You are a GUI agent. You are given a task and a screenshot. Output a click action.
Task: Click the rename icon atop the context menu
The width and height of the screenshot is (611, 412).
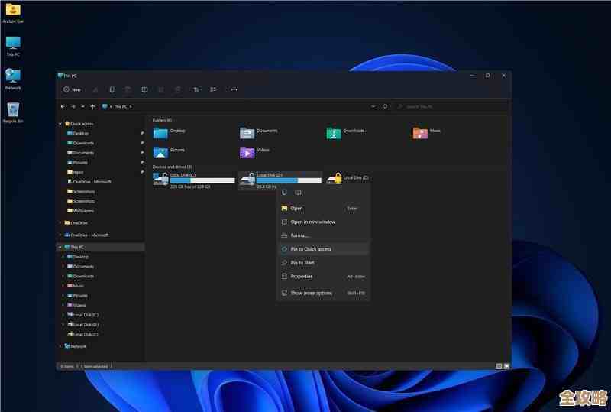tap(298, 192)
